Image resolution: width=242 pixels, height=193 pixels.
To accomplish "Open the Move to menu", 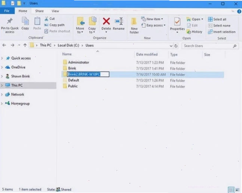I will [x=80, y=25].
